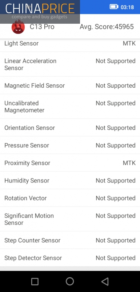Viewport: 140px width, 292px height.
Task: Select the Linear Acceleration Sensor row
Action: pos(70,64)
